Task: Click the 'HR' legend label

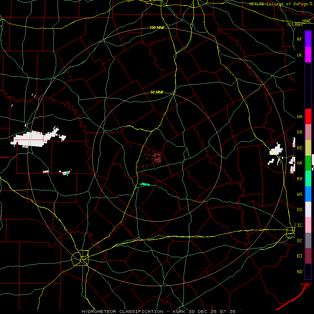Action: pyautogui.click(x=299, y=163)
